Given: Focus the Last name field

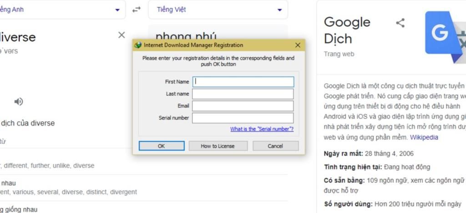Looking at the screenshot, I should tap(243, 94).
